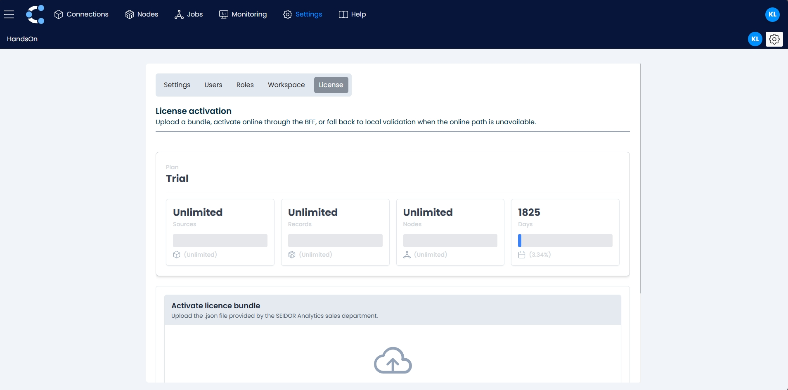Open the hamburger menu
788x390 pixels.
click(9, 14)
